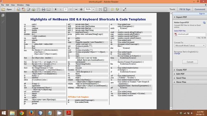Click the Adobe Reader taskbar icon

pos(69,113)
